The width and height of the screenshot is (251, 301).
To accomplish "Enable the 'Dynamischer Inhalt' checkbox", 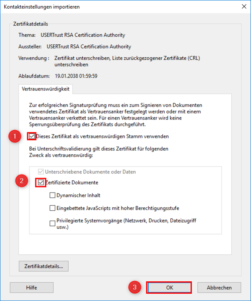I will click(x=52, y=195).
